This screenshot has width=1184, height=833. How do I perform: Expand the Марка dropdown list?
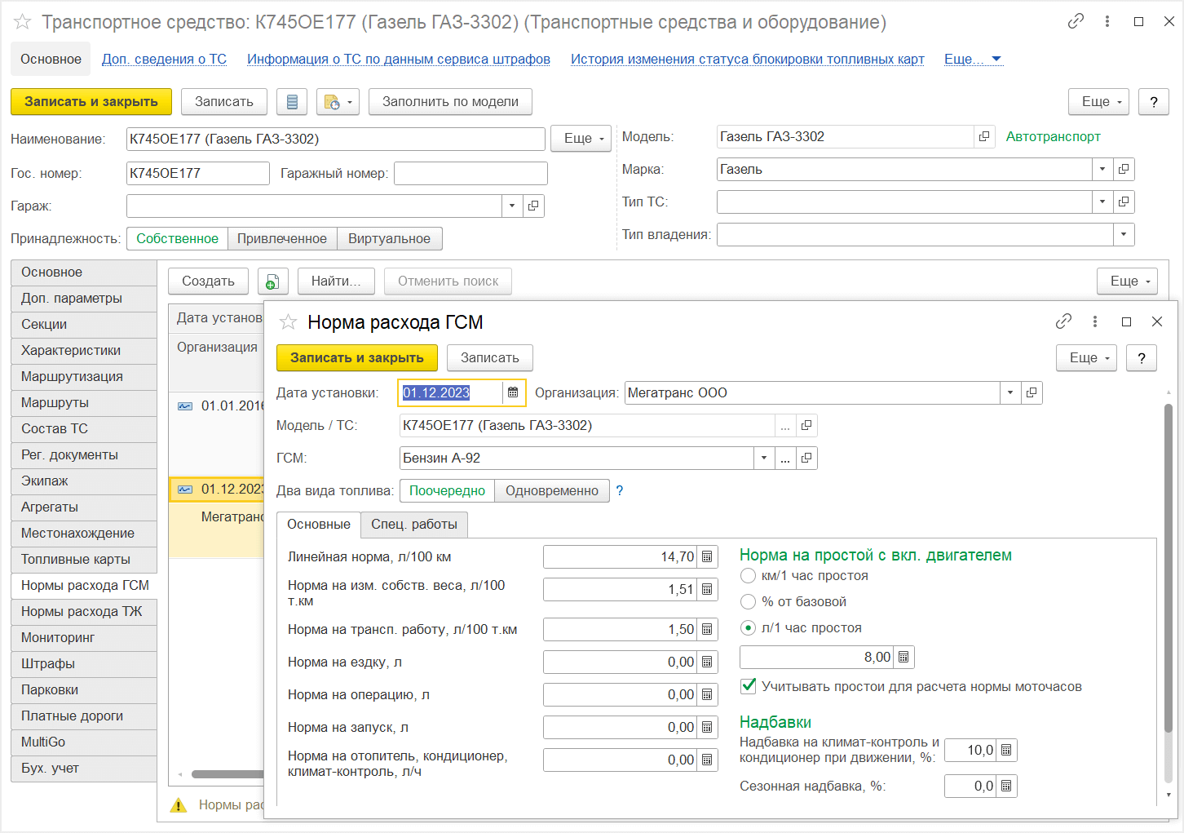click(x=1102, y=169)
